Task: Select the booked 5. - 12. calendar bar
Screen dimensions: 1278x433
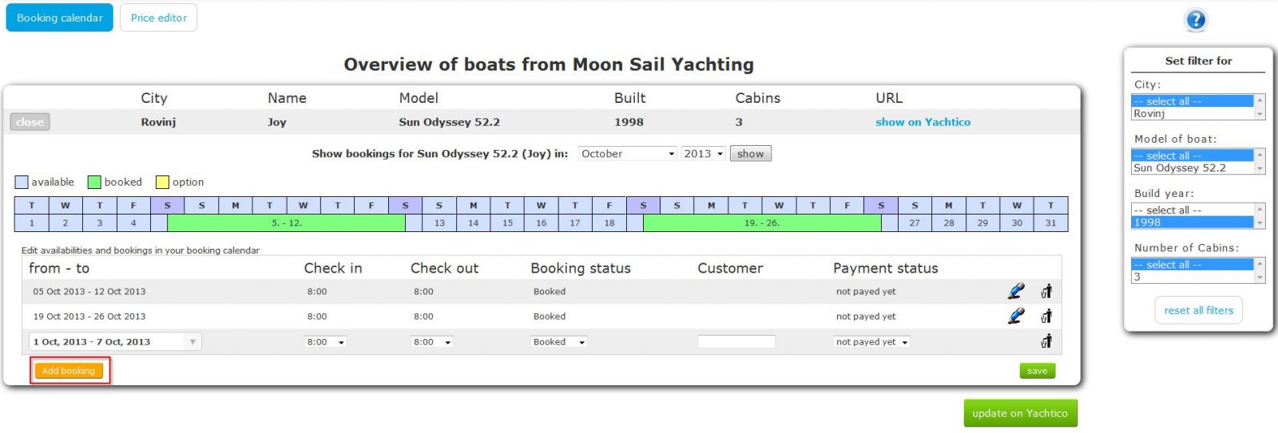Action: click(286, 223)
